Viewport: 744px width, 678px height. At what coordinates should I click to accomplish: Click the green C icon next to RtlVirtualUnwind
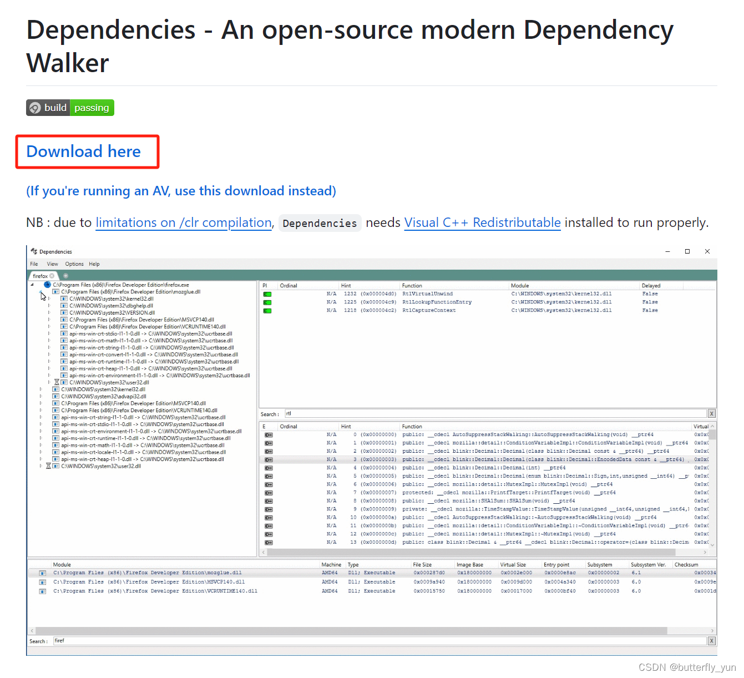pyautogui.click(x=267, y=294)
